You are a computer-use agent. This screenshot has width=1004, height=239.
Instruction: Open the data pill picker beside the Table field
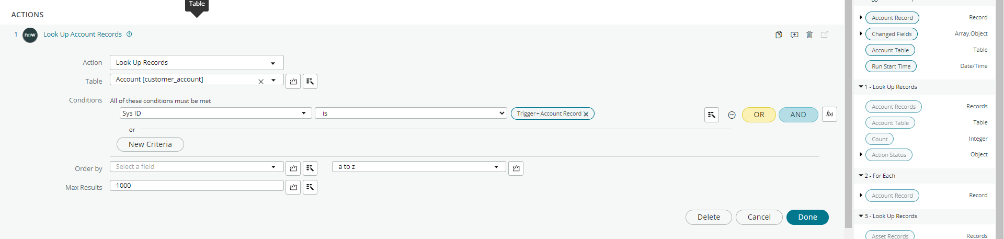click(310, 82)
